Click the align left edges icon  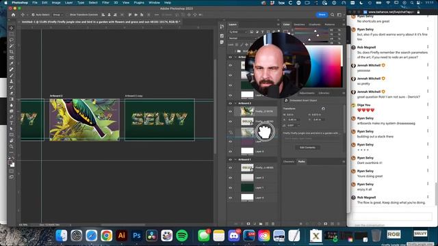pyautogui.click(x=103, y=14)
